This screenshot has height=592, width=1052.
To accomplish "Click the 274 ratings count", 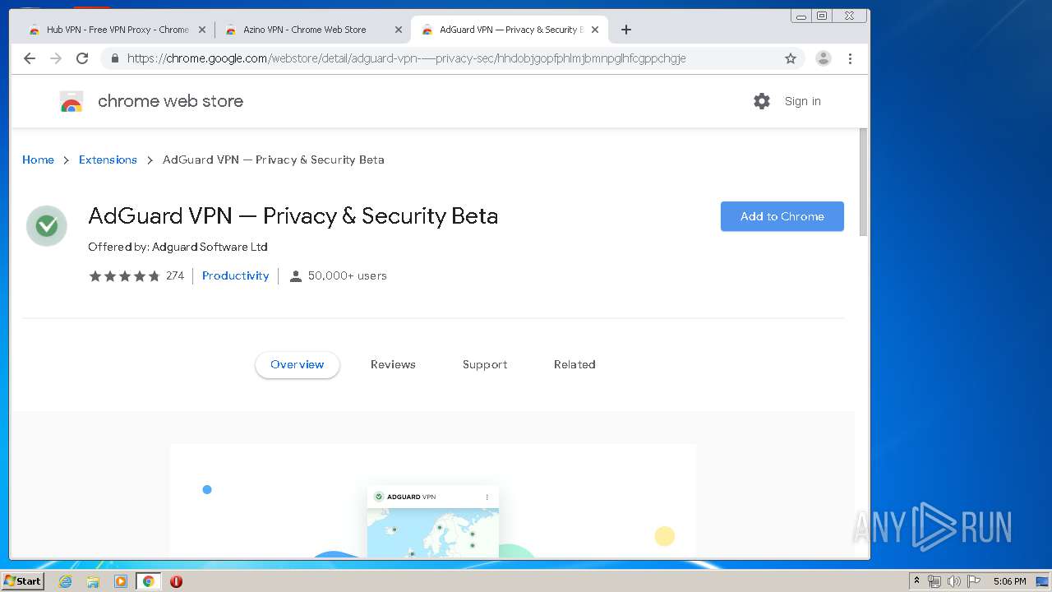I will [x=175, y=275].
